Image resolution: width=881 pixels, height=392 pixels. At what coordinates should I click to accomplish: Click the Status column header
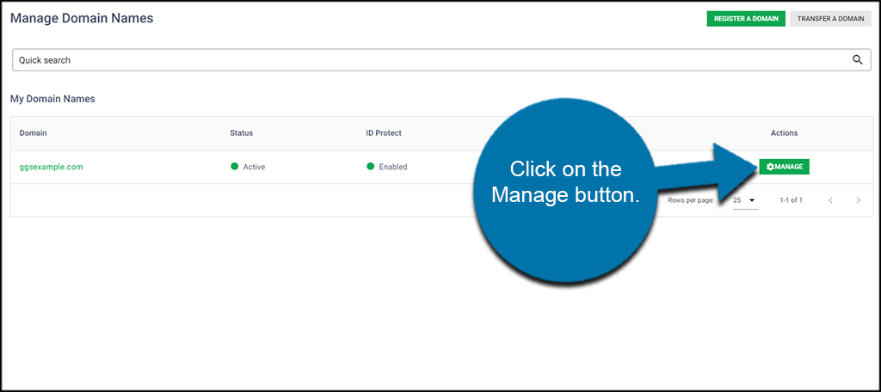pos(242,133)
